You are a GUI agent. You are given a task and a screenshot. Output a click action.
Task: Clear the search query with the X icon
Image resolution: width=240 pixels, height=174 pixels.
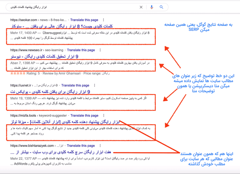pos(141,7)
